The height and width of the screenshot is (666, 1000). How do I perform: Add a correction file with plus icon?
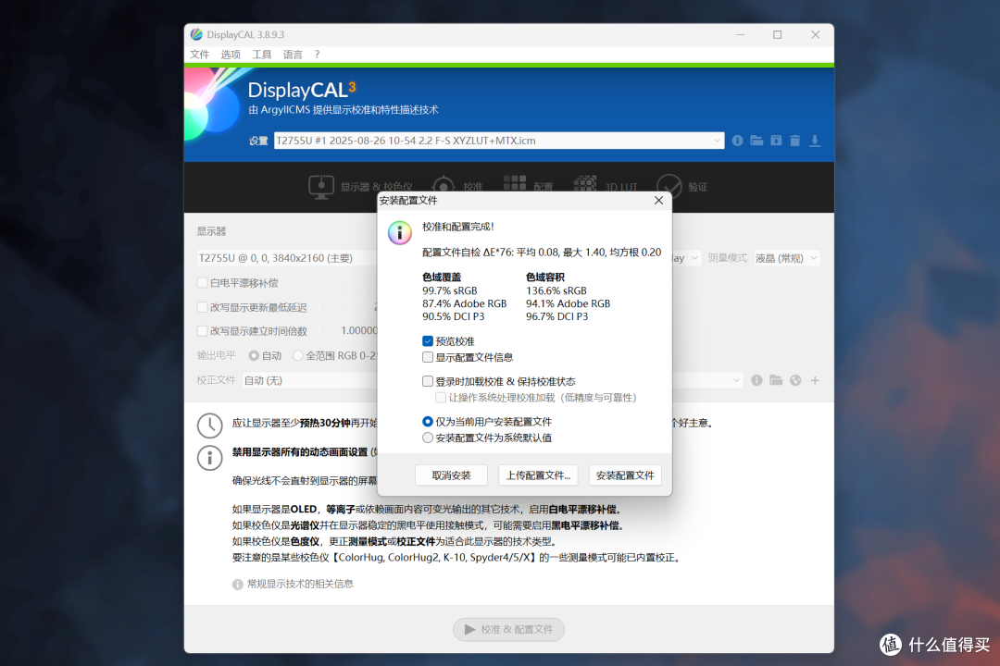pyautogui.click(x=815, y=380)
